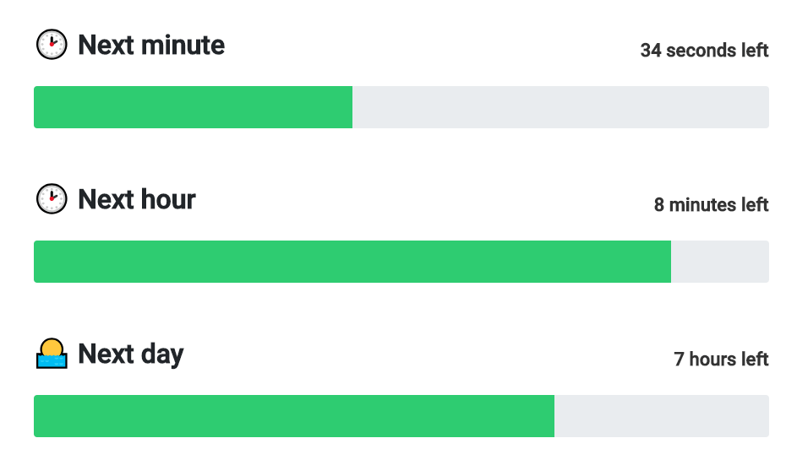Click the clock icon beside Next minute

[x=51, y=45]
